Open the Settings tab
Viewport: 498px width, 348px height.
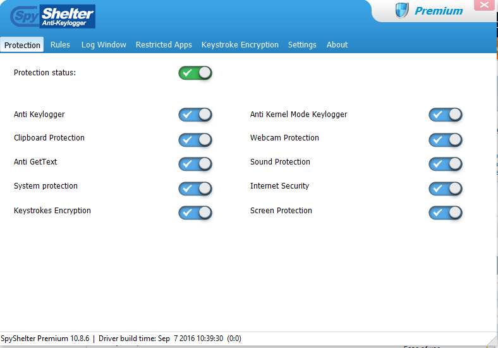tap(302, 45)
